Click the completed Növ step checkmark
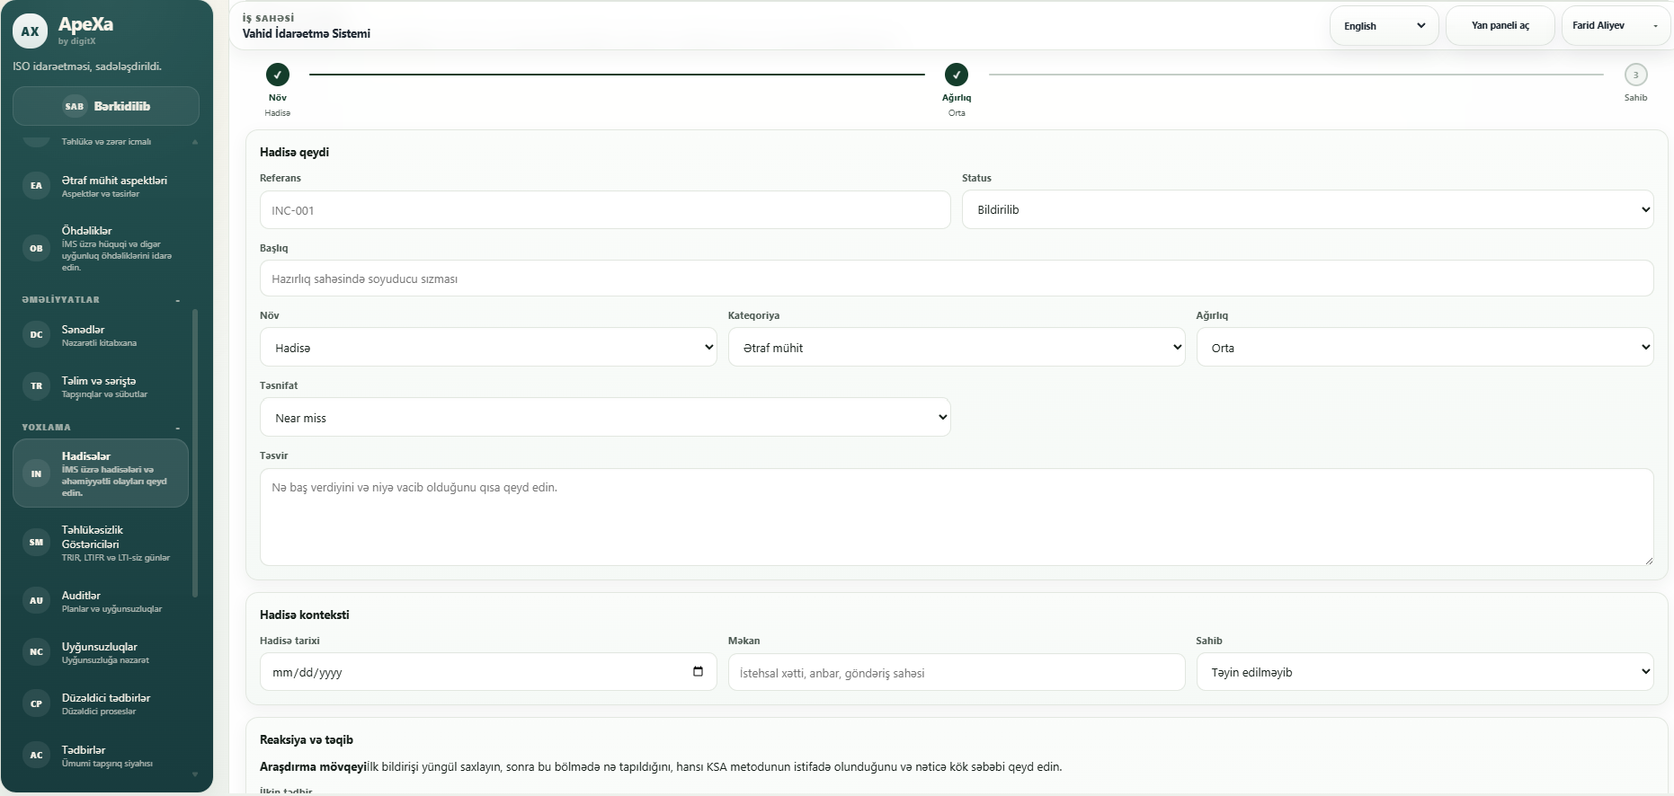The height and width of the screenshot is (796, 1674). [x=277, y=75]
